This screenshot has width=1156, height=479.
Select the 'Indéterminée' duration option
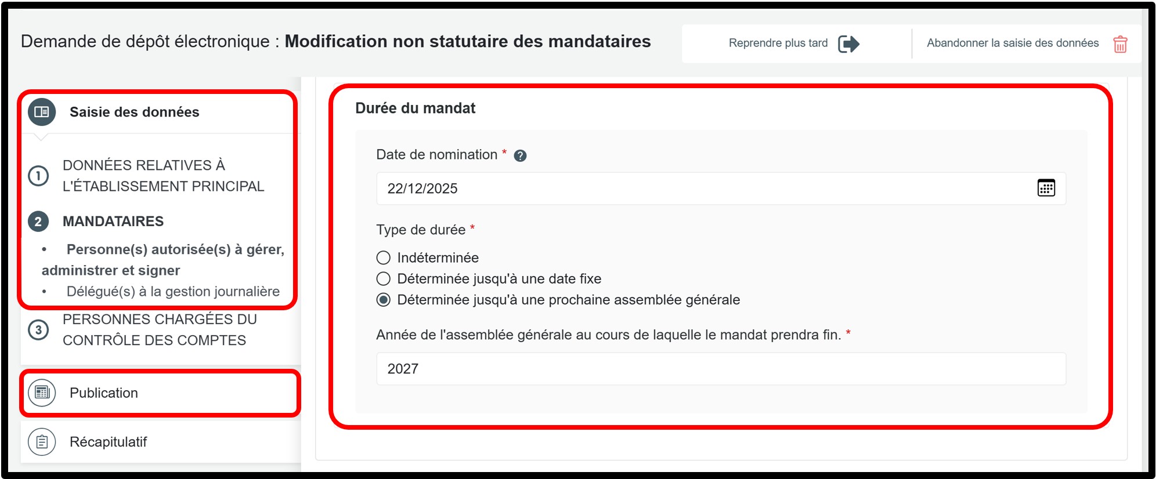(384, 257)
